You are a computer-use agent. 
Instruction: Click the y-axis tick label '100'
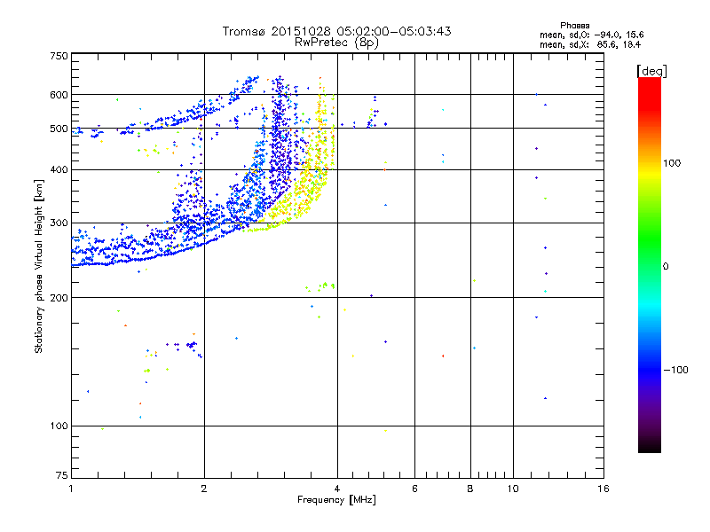click(x=59, y=426)
